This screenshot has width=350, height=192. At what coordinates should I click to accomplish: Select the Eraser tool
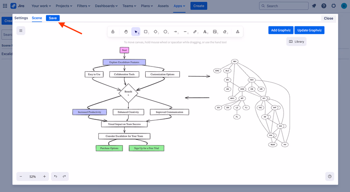(x=225, y=31)
